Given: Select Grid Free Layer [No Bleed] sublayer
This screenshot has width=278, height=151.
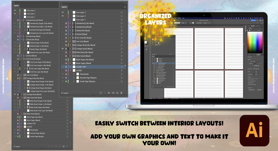Looking at the screenshot, I should coord(39,72).
